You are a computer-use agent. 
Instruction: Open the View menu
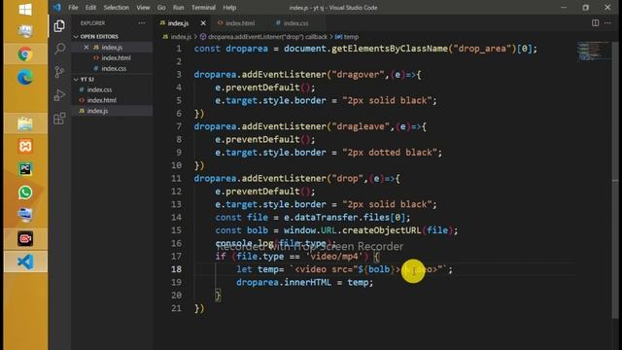143,8
